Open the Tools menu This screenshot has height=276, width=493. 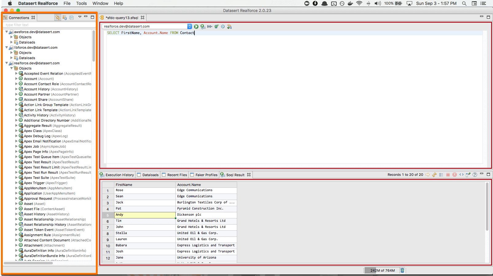[81, 3]
